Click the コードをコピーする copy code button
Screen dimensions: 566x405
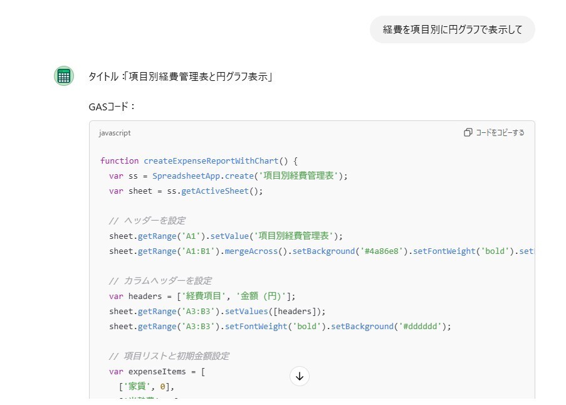coord(494,132)
